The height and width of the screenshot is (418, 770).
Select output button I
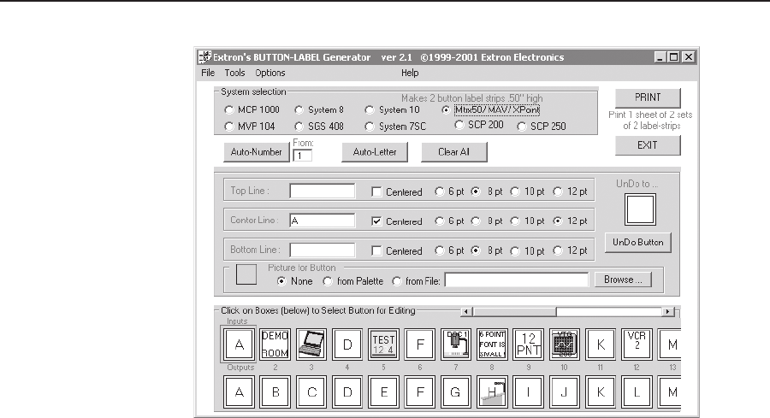tap(528, 392)
